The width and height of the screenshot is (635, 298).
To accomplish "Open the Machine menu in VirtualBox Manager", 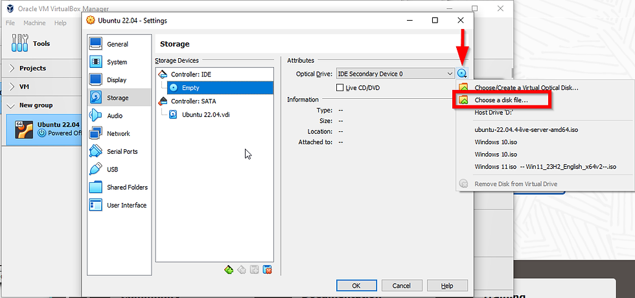I will coord(34,23).
